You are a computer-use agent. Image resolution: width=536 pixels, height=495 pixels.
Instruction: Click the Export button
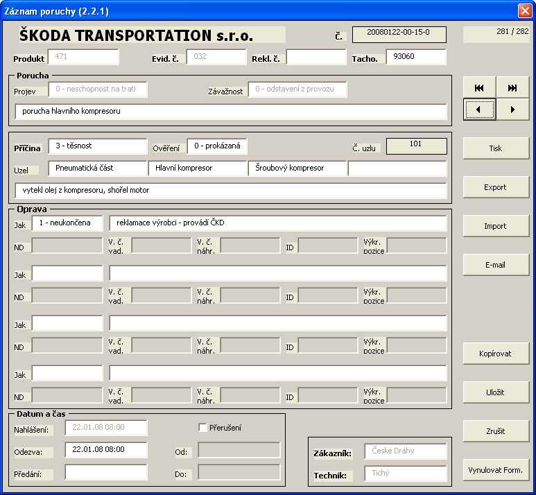coord(496,187)
